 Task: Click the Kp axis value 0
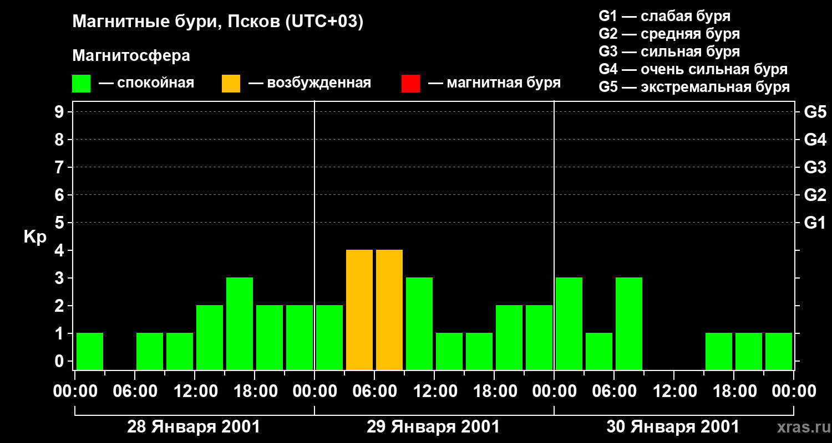coord(60,361)
